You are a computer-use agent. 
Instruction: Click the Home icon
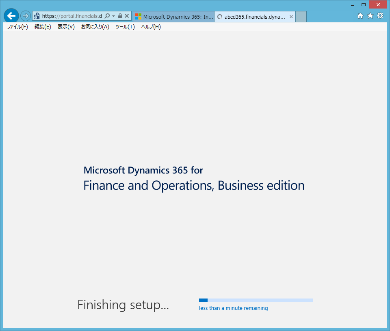tap(360, 16)
